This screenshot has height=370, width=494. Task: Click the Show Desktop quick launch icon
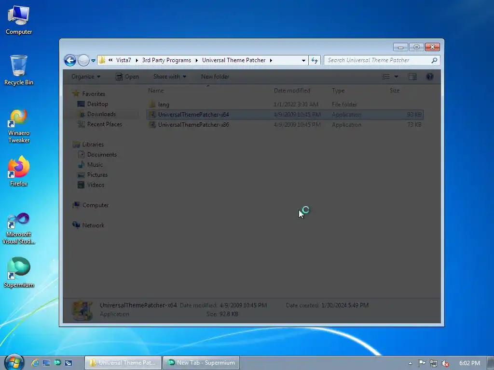click(46, 363)
